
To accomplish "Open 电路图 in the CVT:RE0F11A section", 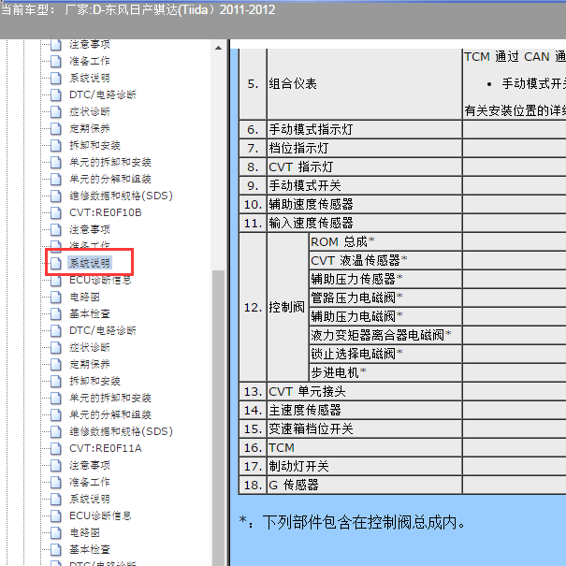I will (84, 532).
